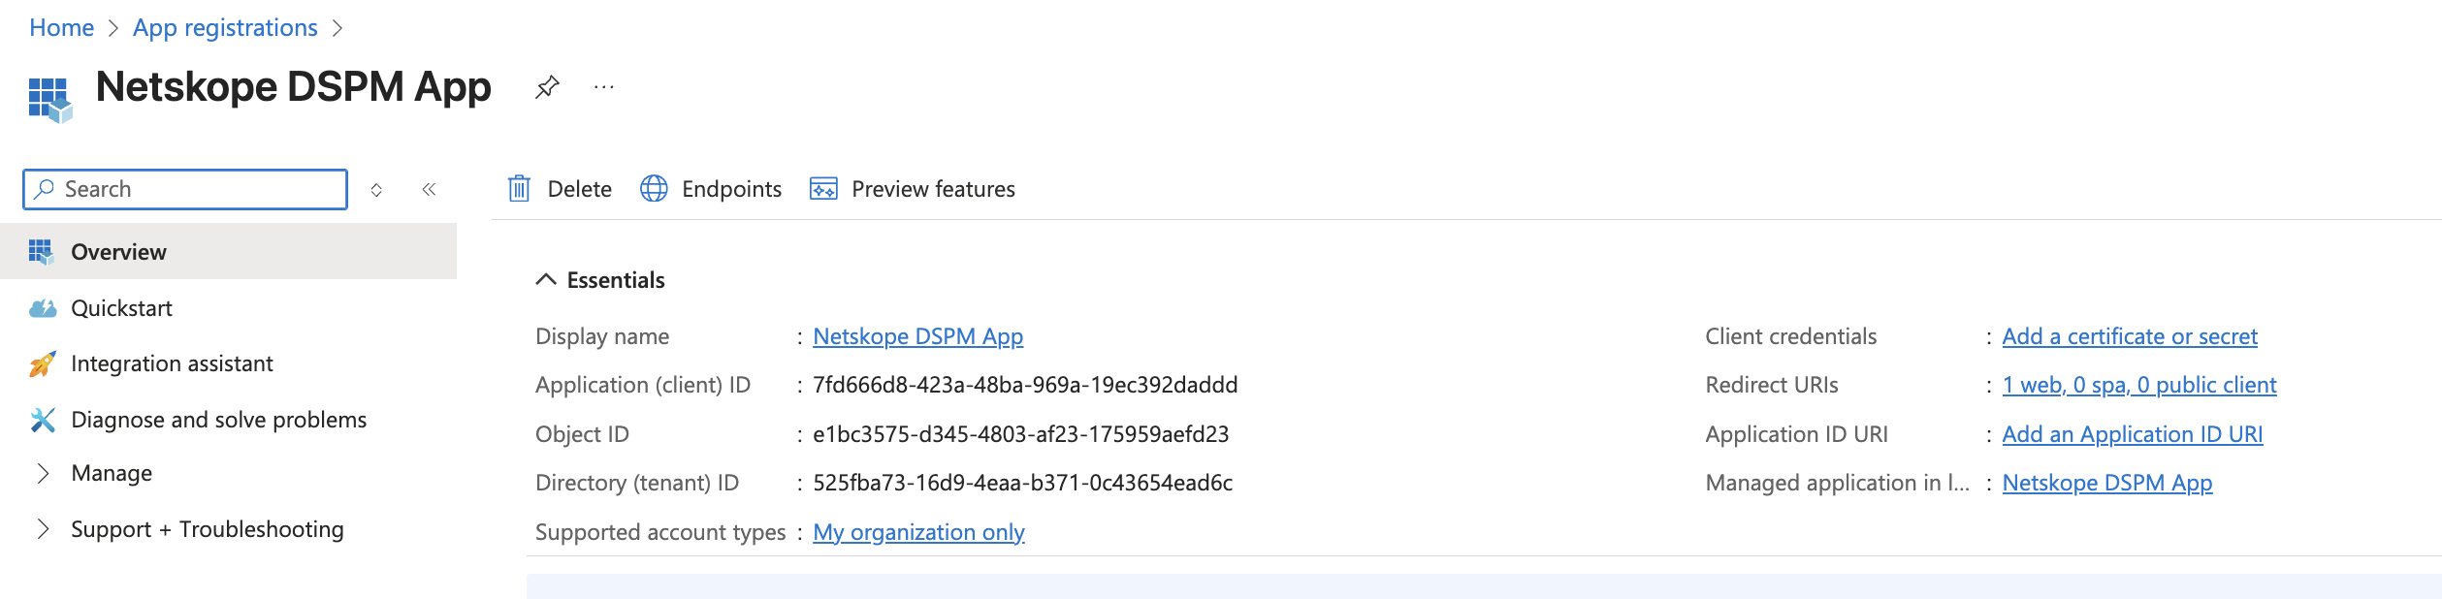The image size is (2442, 599).
Task: Click the Preview features icon
Action: pos(823,188)
